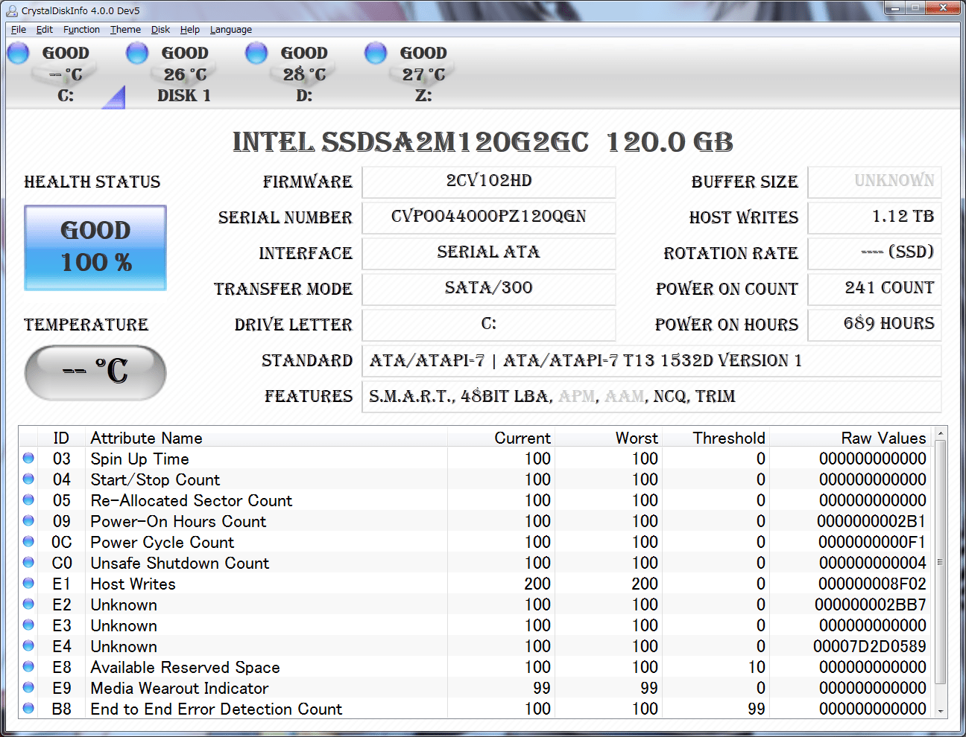
Task: Open the Function menu
Action: point(81,30)
